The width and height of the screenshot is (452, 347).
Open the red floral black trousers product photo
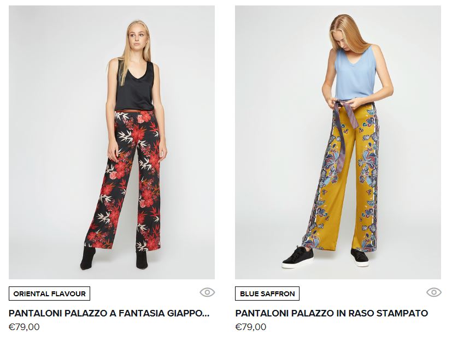pos(111,142)
